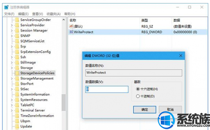This screenshot has height=130, width=210.
Task: Click the tree pane scroll-up arrow
Action: 63,20
